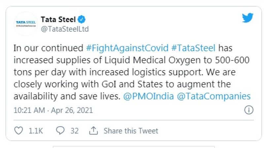Open the #TataSteel hashtag link

point(193,48)
